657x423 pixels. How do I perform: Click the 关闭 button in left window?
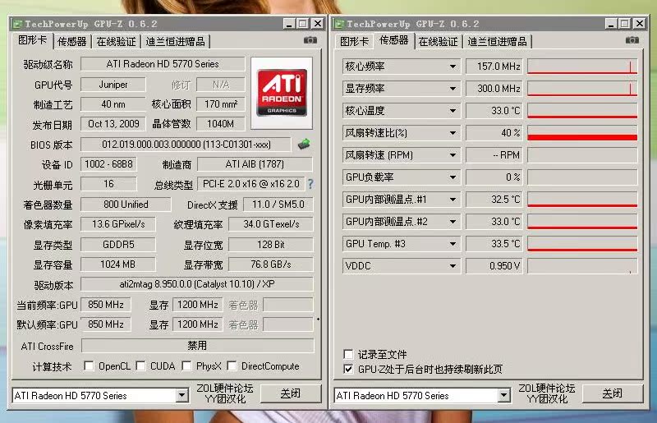tap(290, 394)
